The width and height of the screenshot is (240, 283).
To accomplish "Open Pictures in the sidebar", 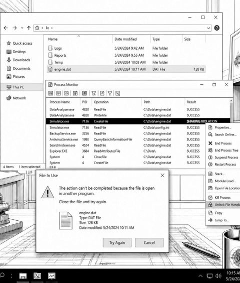I will 15,77.
